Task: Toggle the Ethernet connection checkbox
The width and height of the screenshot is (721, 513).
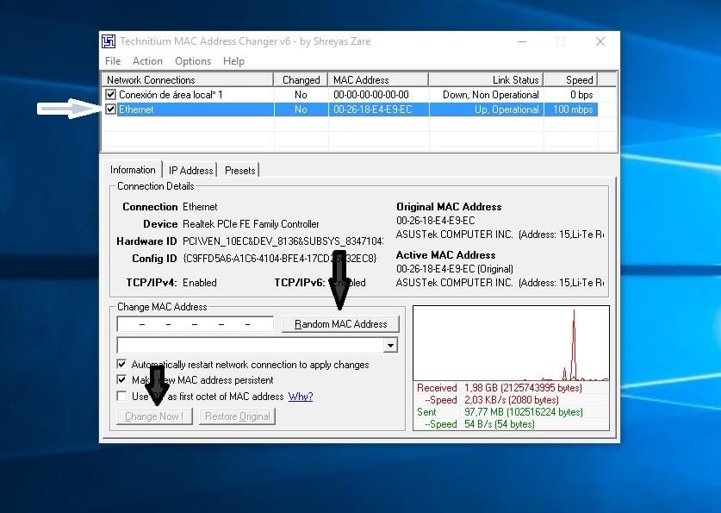Action: (110, 109)
